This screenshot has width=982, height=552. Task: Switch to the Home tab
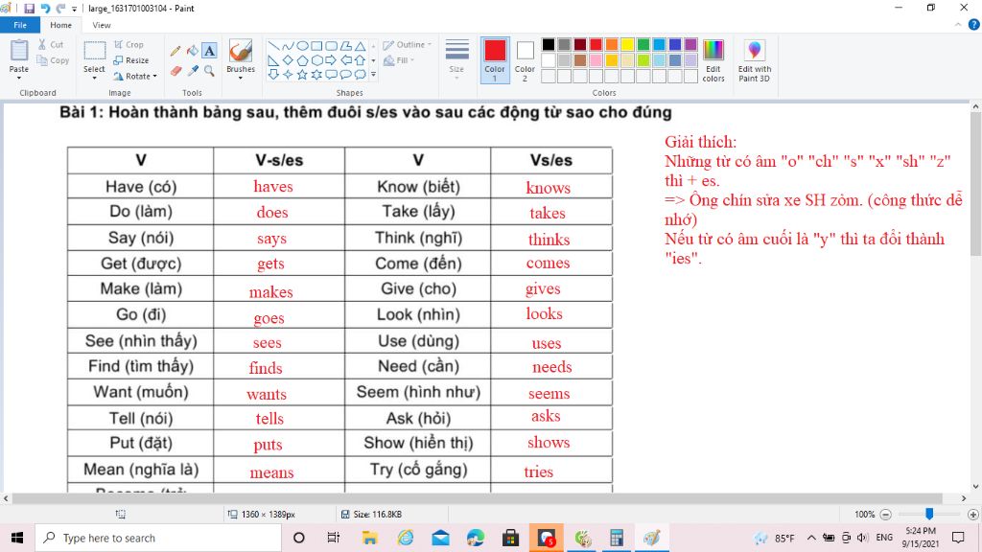(60, 25)
